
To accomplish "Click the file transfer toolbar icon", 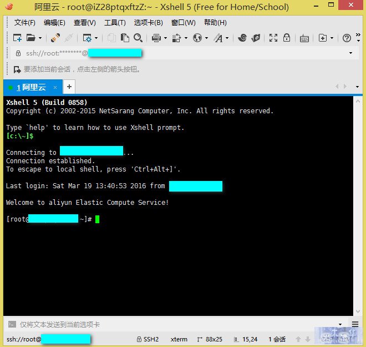I will (176, 38).
